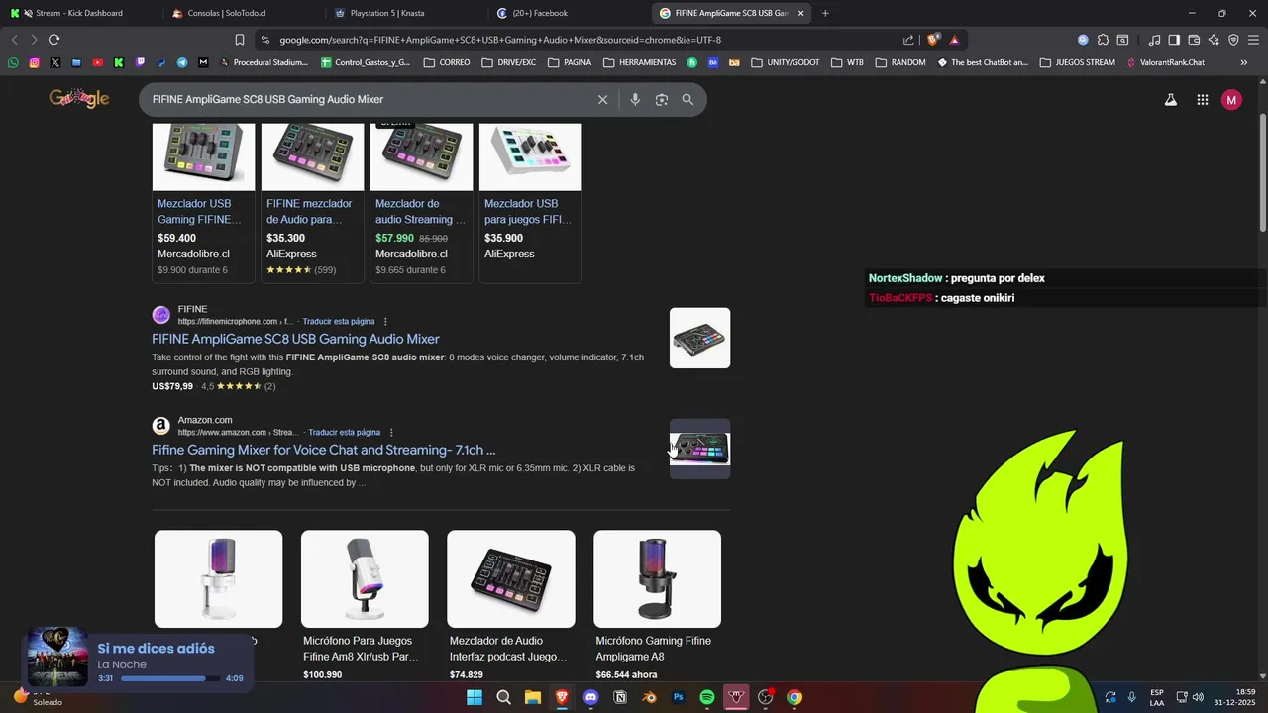Switch to the Playstation 5 | Knasta tab
This screenshot has height=713, width=1268.
pos(406,13)
